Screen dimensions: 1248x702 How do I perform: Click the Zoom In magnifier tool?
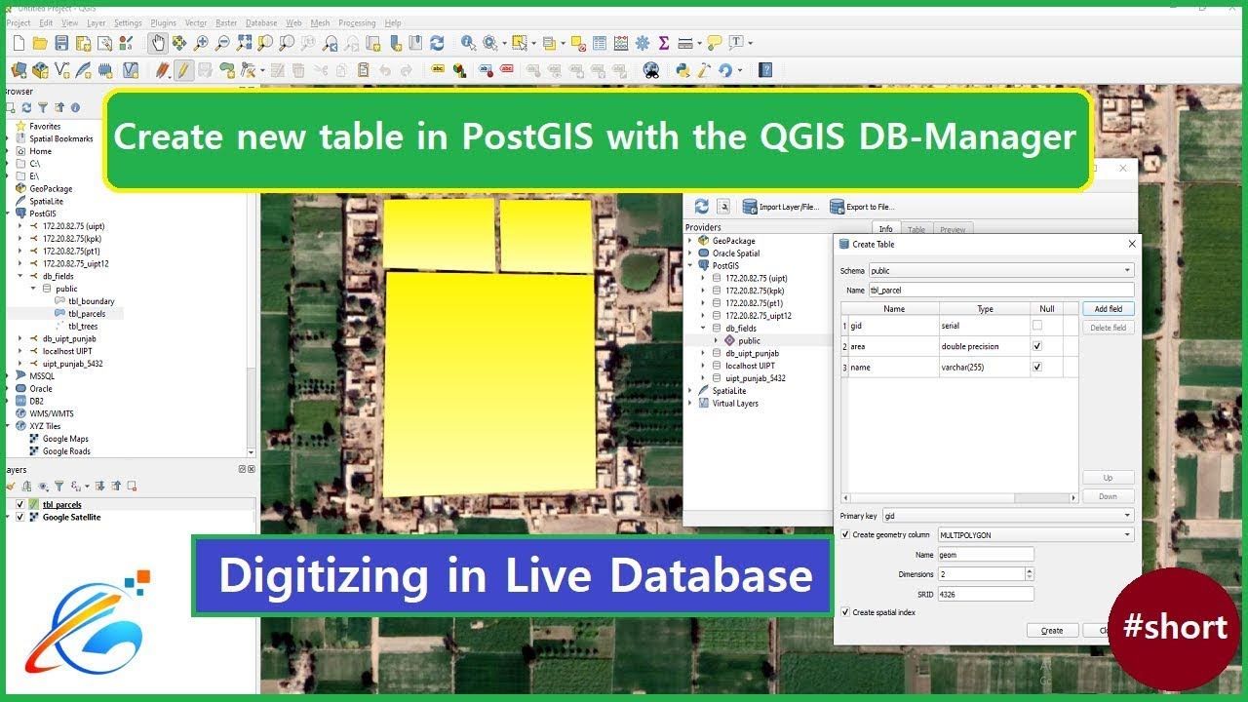[x=201, y=43]
